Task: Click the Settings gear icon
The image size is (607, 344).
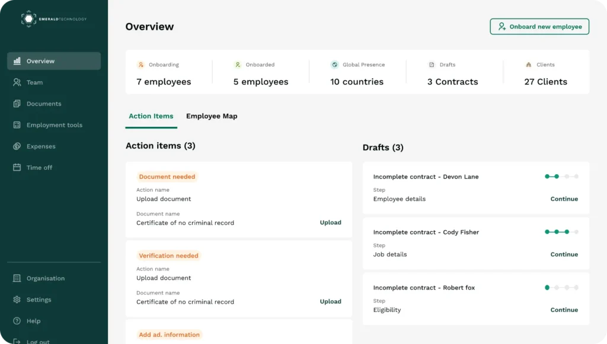Action: tap(17, 300)
